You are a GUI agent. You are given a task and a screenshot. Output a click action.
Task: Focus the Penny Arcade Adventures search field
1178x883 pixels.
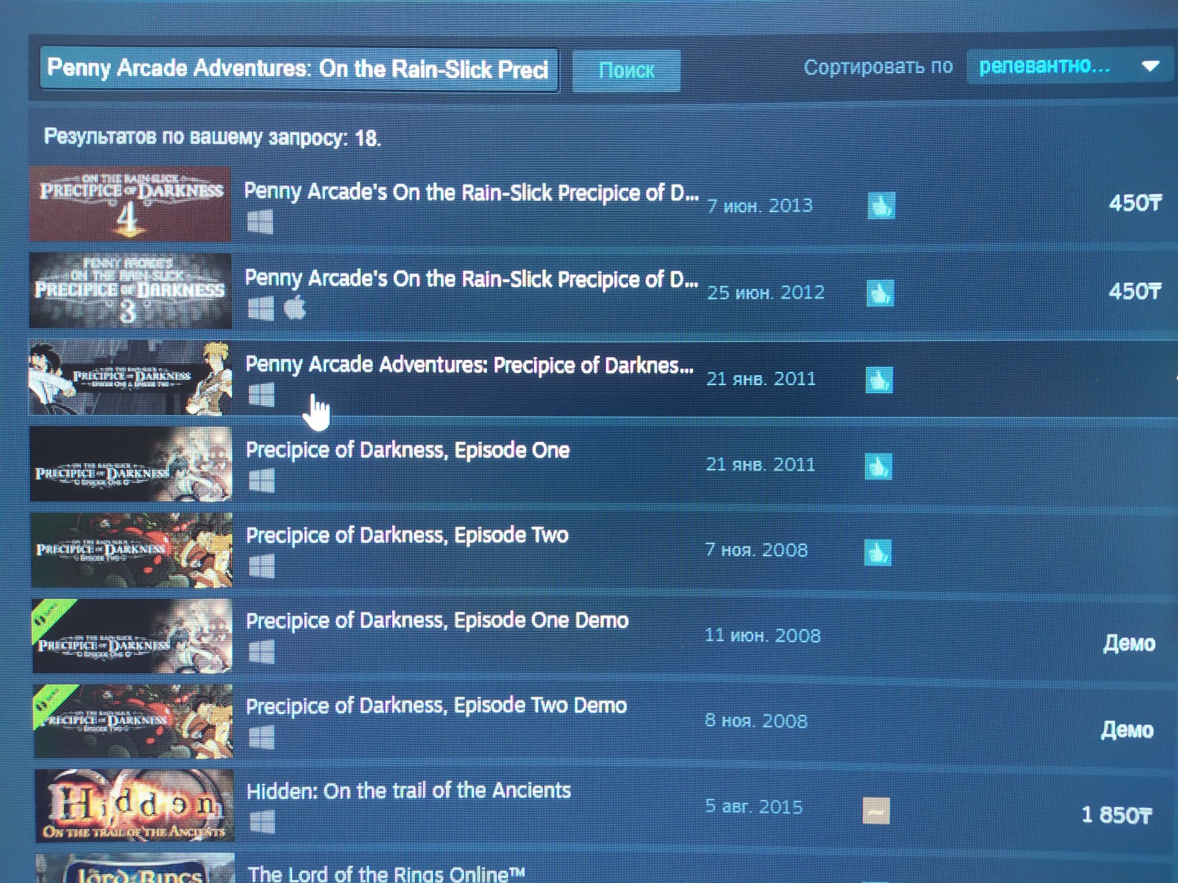pyautogui.click(x=299, y=69)
